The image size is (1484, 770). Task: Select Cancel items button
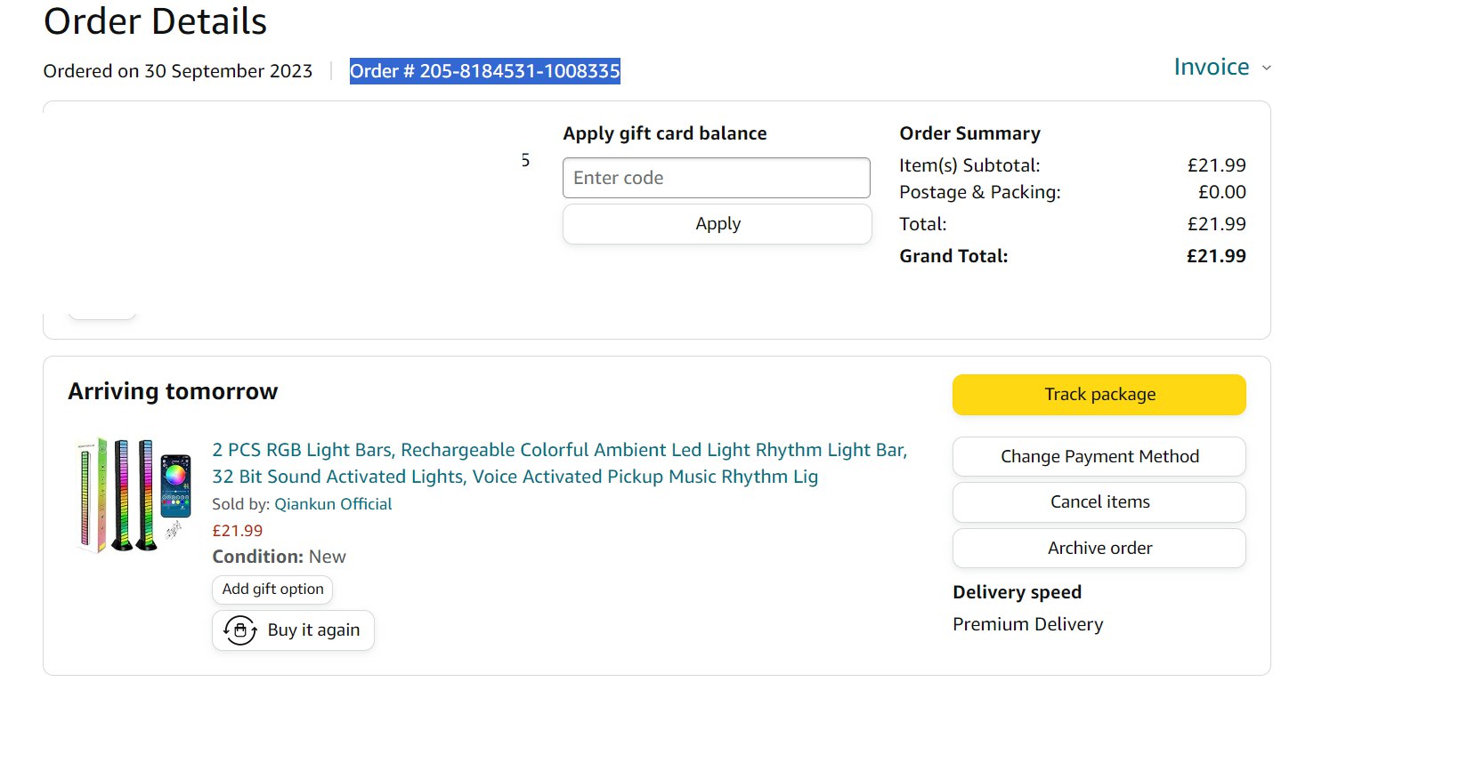(x=1099, y=502)
